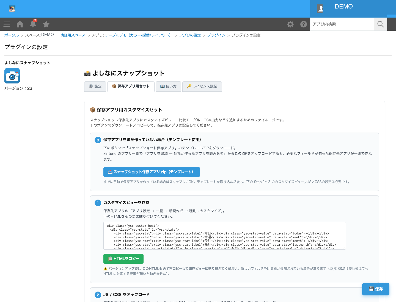Open 検証用スペース breadcrumb link
The height and width of the screenshot is (302, 396).
(x=73, y=35)
